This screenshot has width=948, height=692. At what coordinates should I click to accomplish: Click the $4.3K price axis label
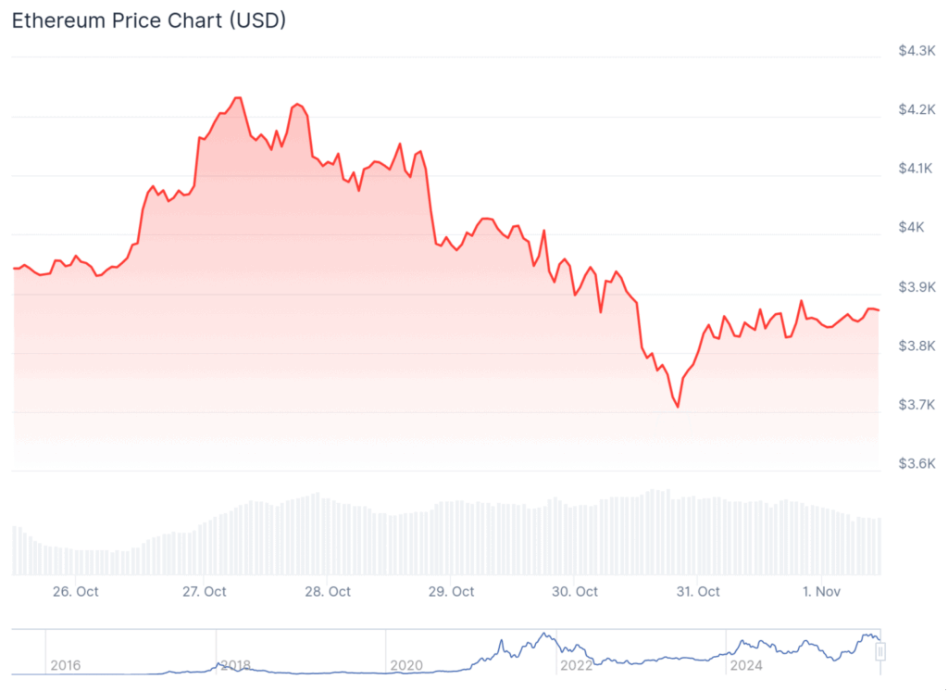[917, 51]
